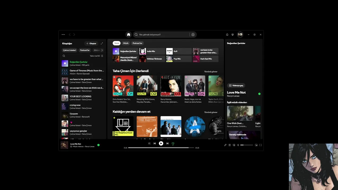Image resolution: width=338 pixels, height=190 pixels.
Task: Show all of 'Kaldığın yerden devam et'
Action: 211,112
